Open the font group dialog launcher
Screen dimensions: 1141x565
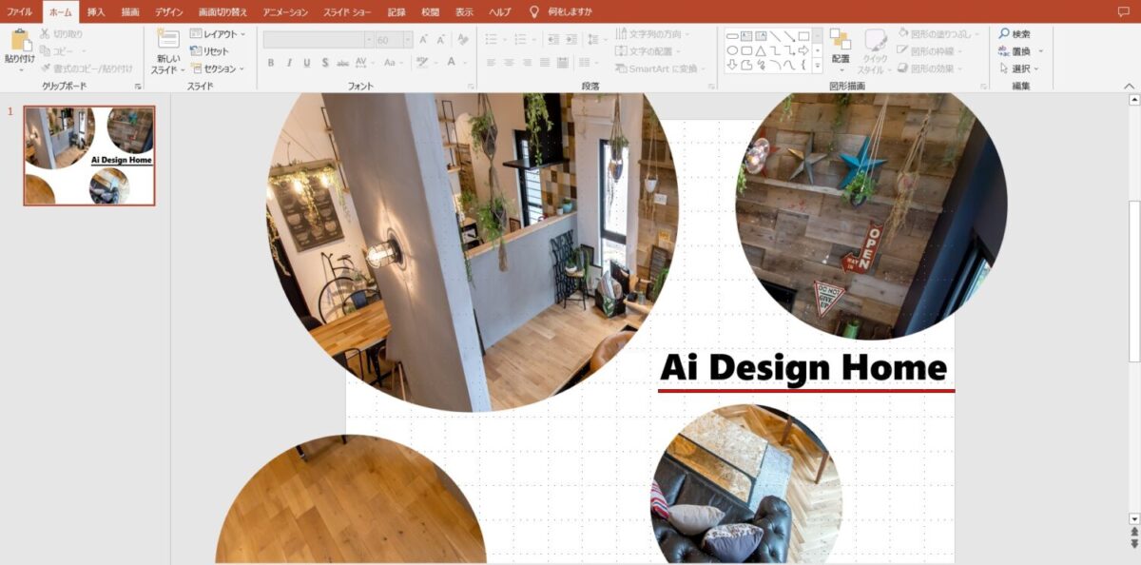click(x=473, y=87)
